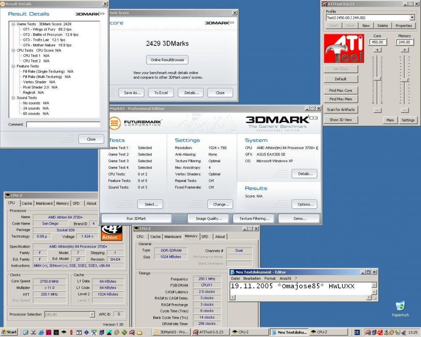Open Image Quality dialog in 3DMark03

click(x=209, y=219)
